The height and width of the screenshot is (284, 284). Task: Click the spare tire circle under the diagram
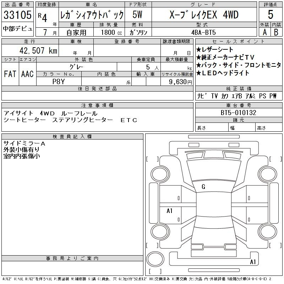(154, 258)
